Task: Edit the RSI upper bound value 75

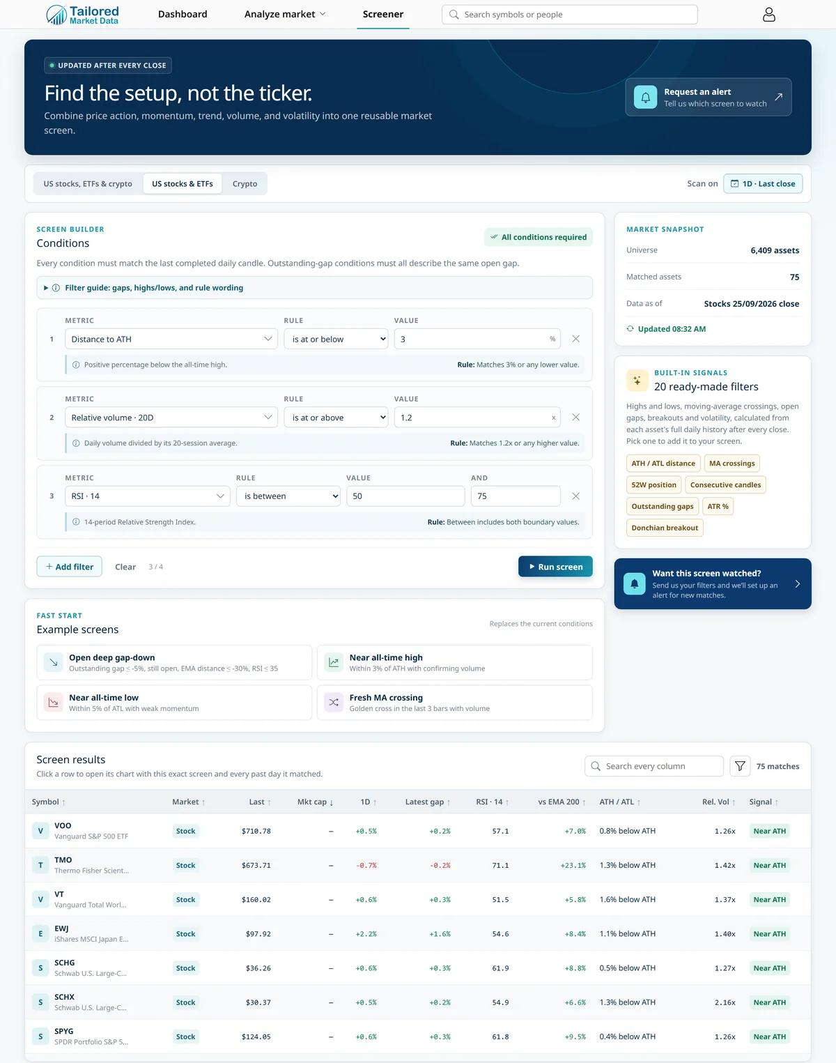Action: pos(516,496)
